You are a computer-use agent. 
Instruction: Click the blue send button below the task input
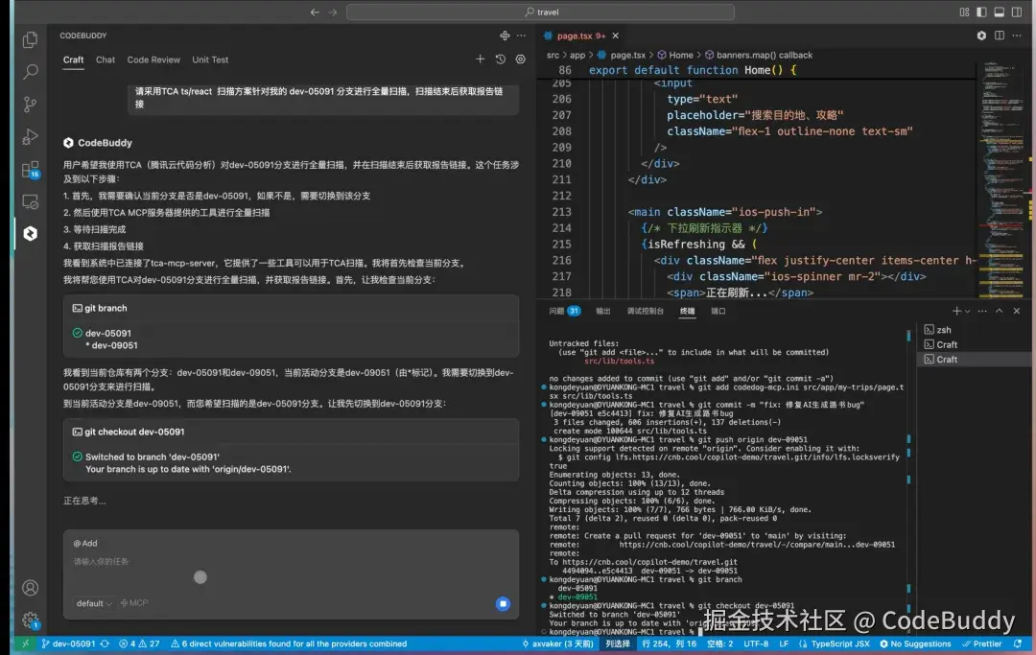[x=503, y=603]
